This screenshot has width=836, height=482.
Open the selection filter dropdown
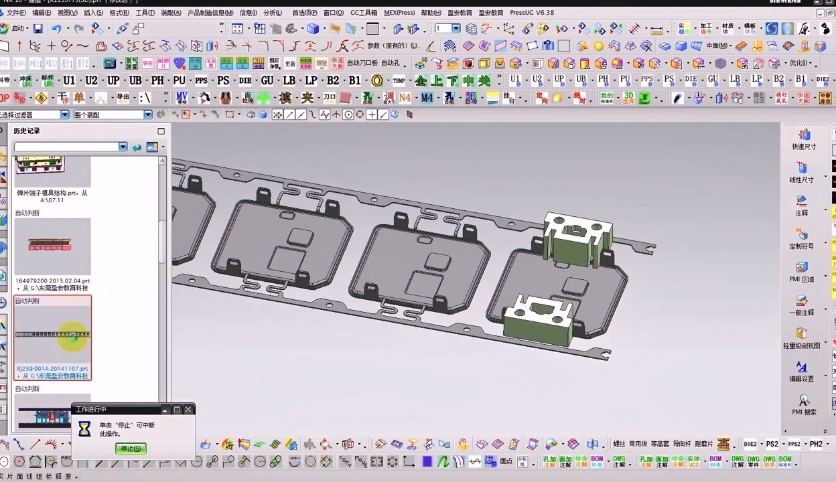(65, 115)
